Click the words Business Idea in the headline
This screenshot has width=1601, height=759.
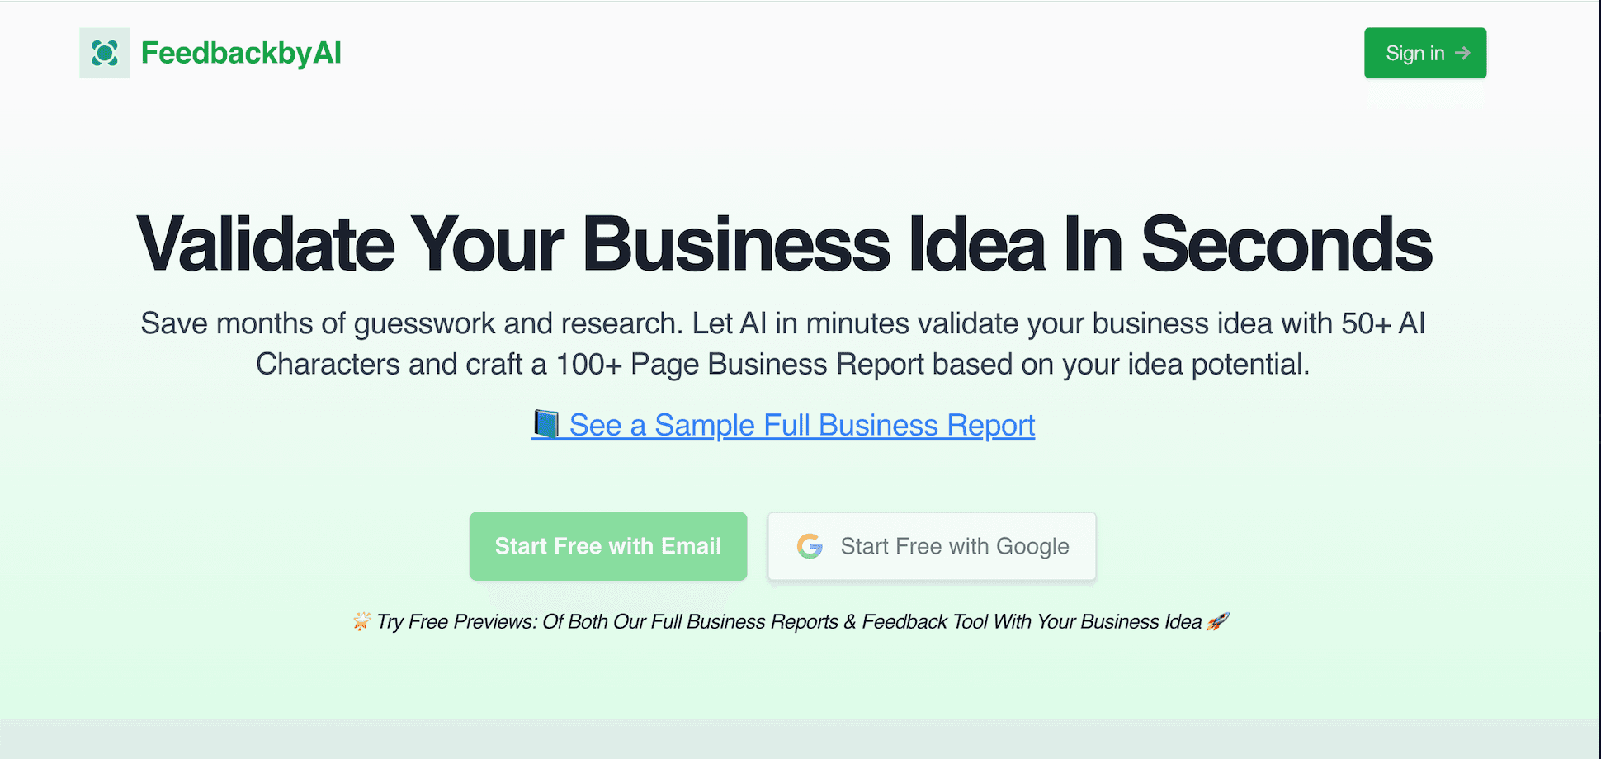point(814,244)
